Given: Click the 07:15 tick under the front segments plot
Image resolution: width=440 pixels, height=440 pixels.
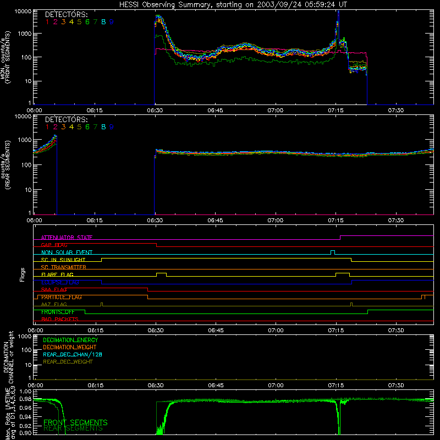Looking at the screenshot, I should click(335, 111).
